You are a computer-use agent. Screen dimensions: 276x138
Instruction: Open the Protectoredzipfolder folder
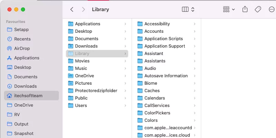click(97, 91)
